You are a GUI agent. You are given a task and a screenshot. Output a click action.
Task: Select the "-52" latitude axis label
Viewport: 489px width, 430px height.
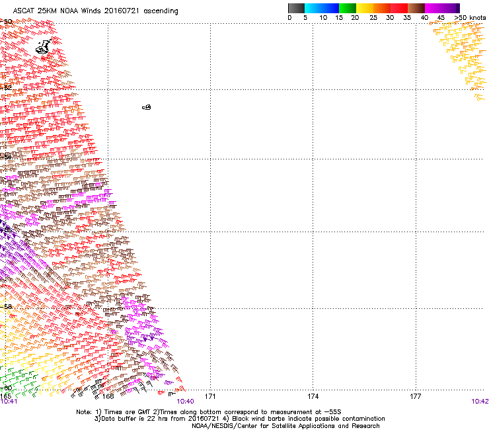(x=6, y=88)
